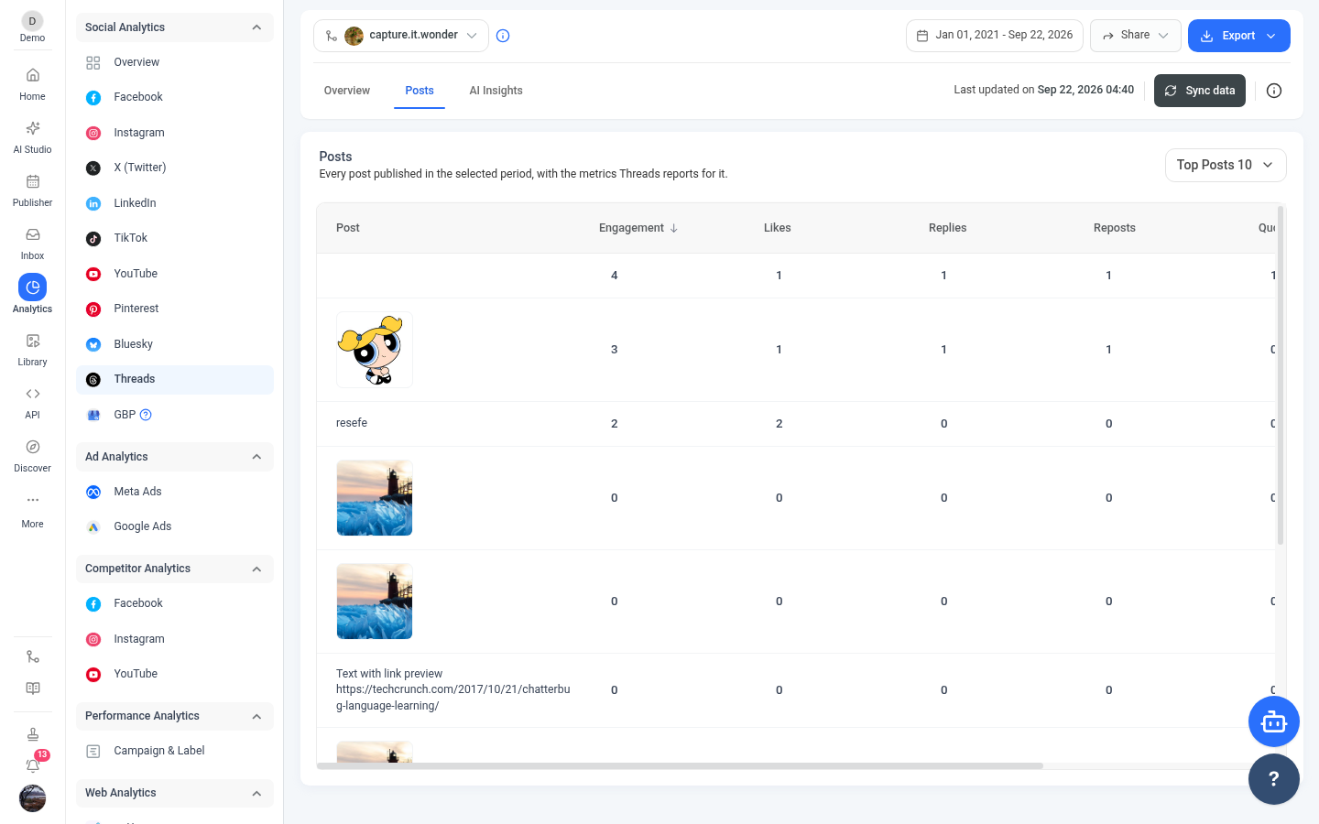The width and height of the screenshot is (1319, 824).
Task: Open the Share dropdown
Action: pos(1136,36)
